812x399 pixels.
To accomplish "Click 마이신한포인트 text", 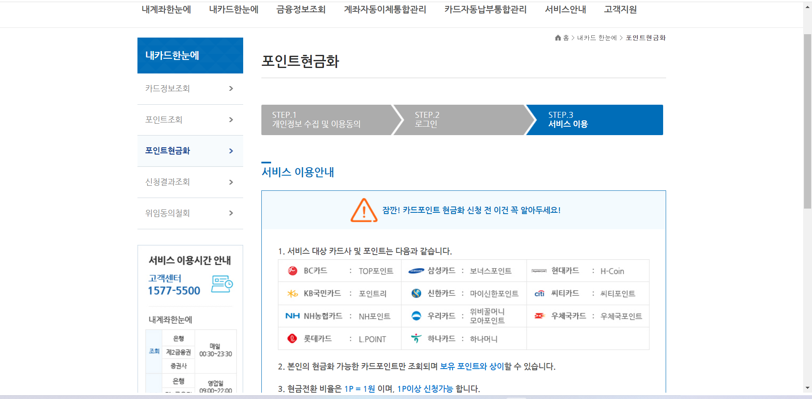I will (494, 293).
